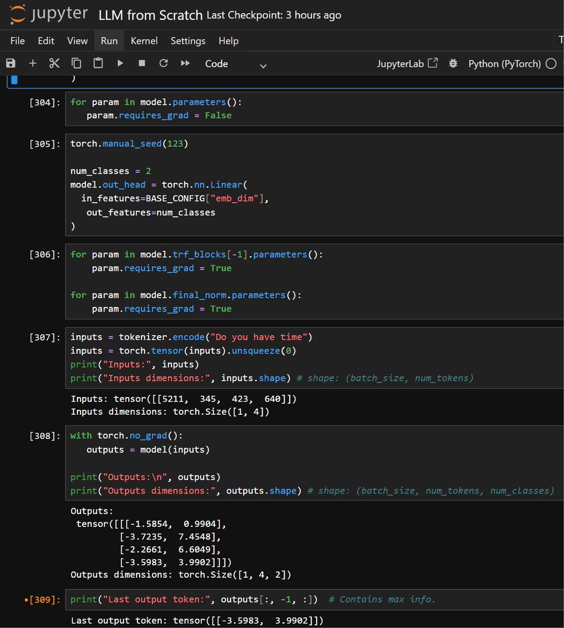Copy the selected cell
The image size is (564, 628).
[x=76, y=63]
